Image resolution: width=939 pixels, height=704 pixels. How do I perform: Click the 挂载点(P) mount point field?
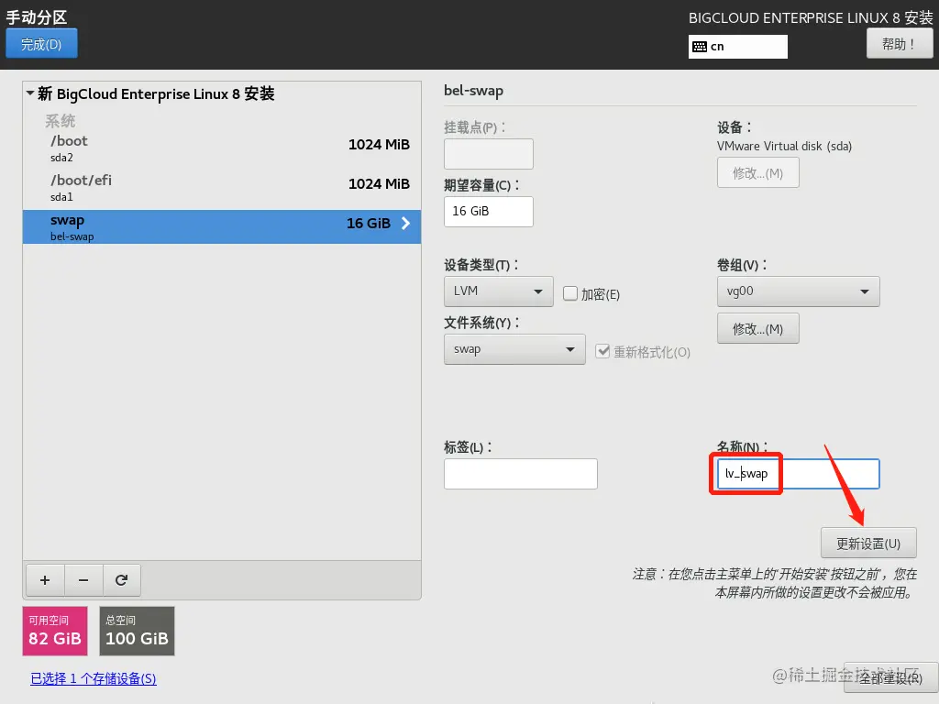coord(489,154)
